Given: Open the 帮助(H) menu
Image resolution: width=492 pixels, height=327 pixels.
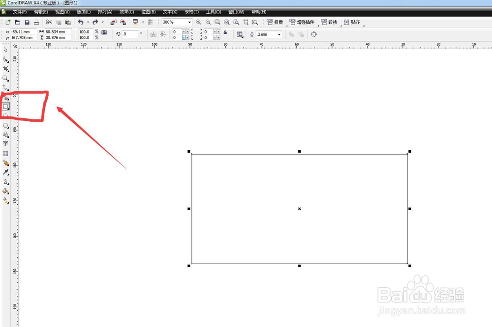Looking at the screenshot, I should [x=259, y=12].
